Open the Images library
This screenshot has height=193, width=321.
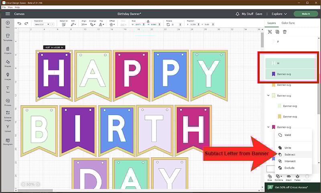click(x=8, y=76)
